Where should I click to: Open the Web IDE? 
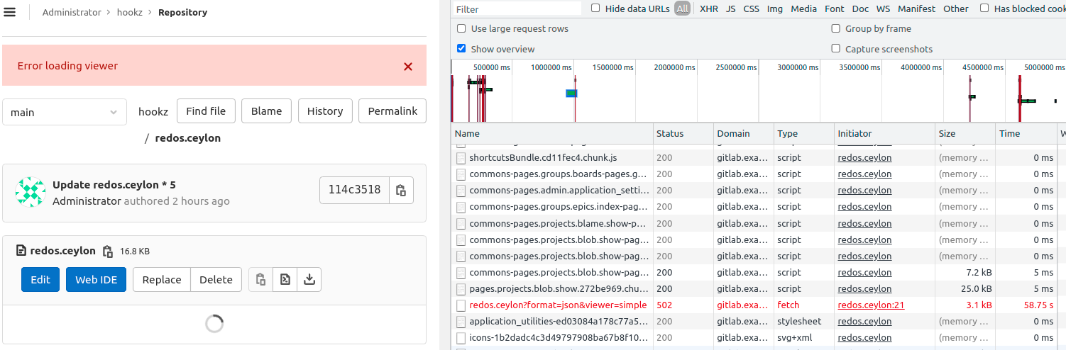click(x=96, y=279)
